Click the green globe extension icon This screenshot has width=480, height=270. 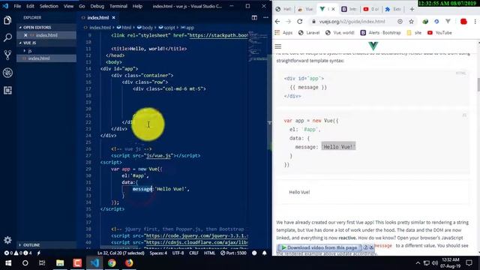click(x=425, y=22)
